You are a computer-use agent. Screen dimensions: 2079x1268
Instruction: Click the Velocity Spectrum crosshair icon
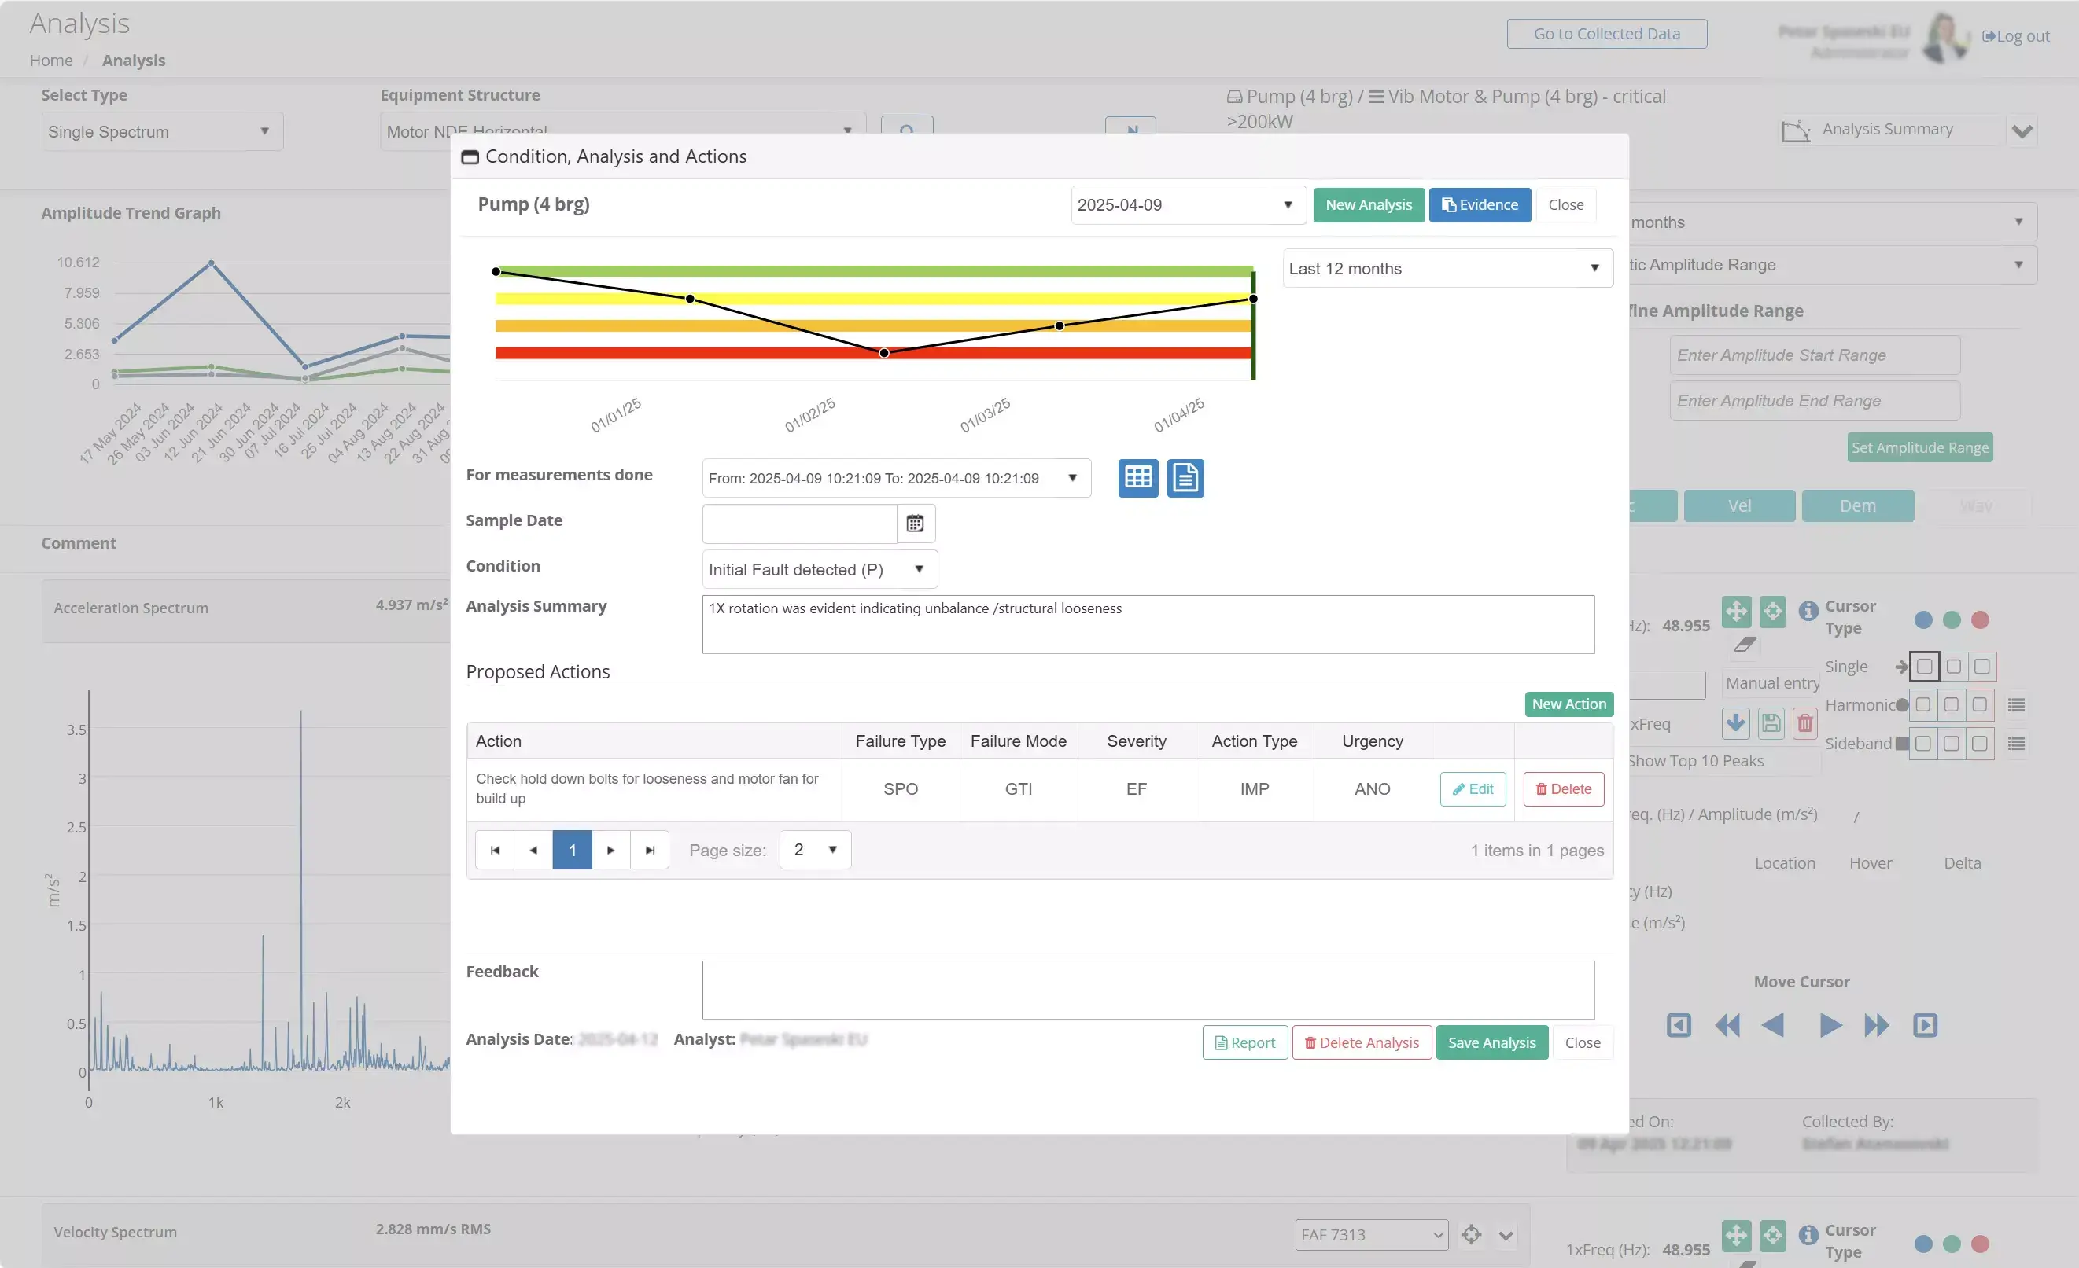pos(1471,1235)
